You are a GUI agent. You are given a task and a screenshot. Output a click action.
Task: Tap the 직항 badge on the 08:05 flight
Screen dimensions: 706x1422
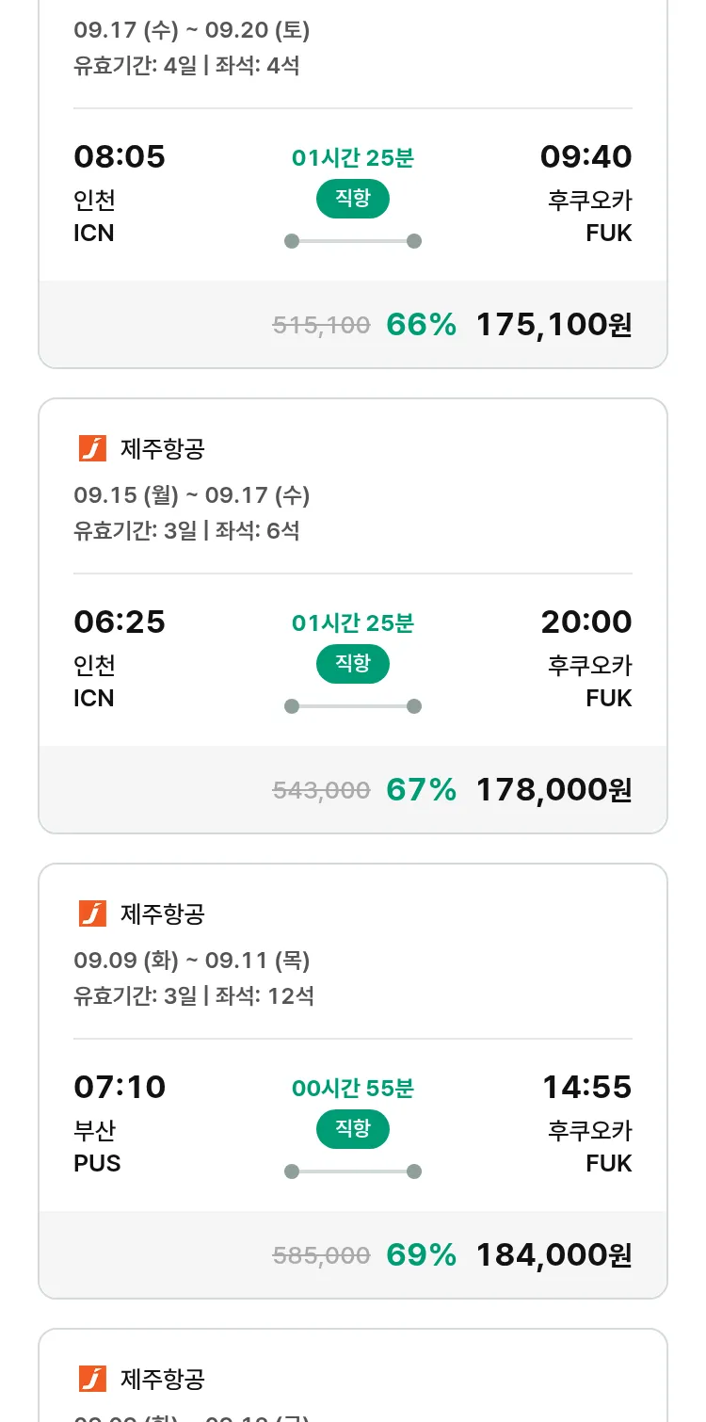(x=352, y=199)
